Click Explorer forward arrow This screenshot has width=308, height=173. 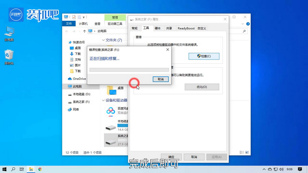tap(74, 31)
